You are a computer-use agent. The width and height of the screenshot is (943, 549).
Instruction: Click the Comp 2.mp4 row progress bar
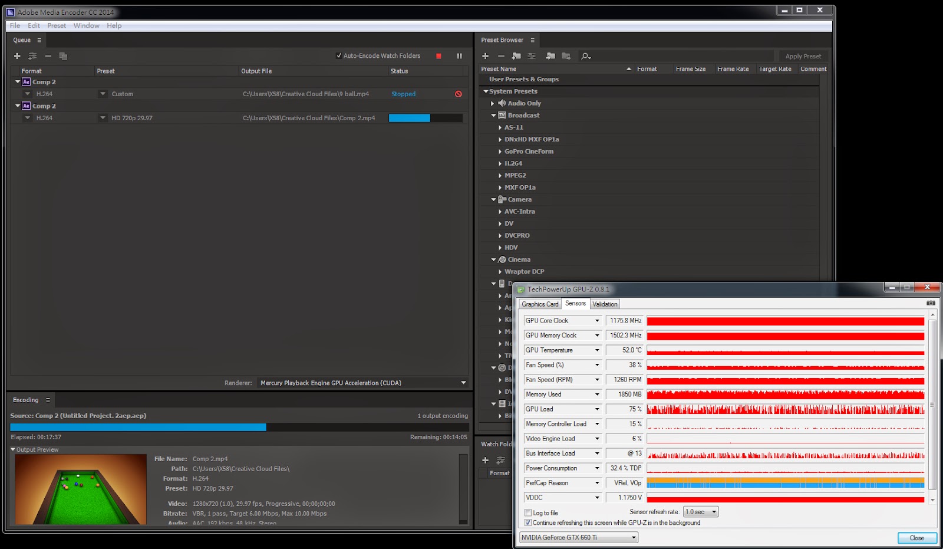pyautogui.click(x=426, y=118)
